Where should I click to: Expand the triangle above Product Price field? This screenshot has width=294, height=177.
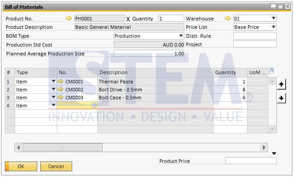274,153
